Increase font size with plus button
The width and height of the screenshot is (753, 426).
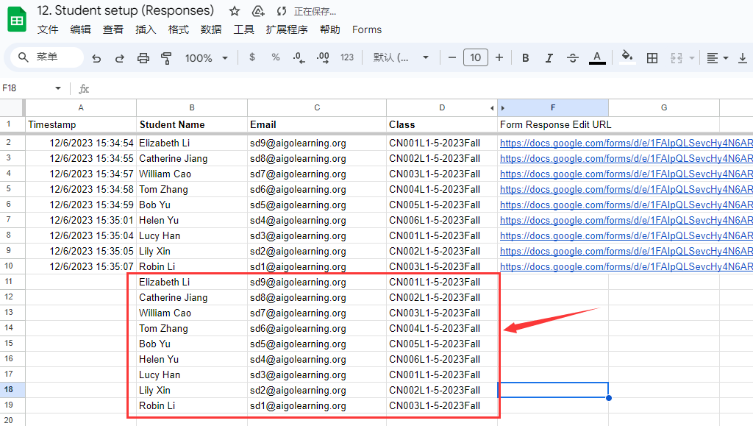[499, 57]
